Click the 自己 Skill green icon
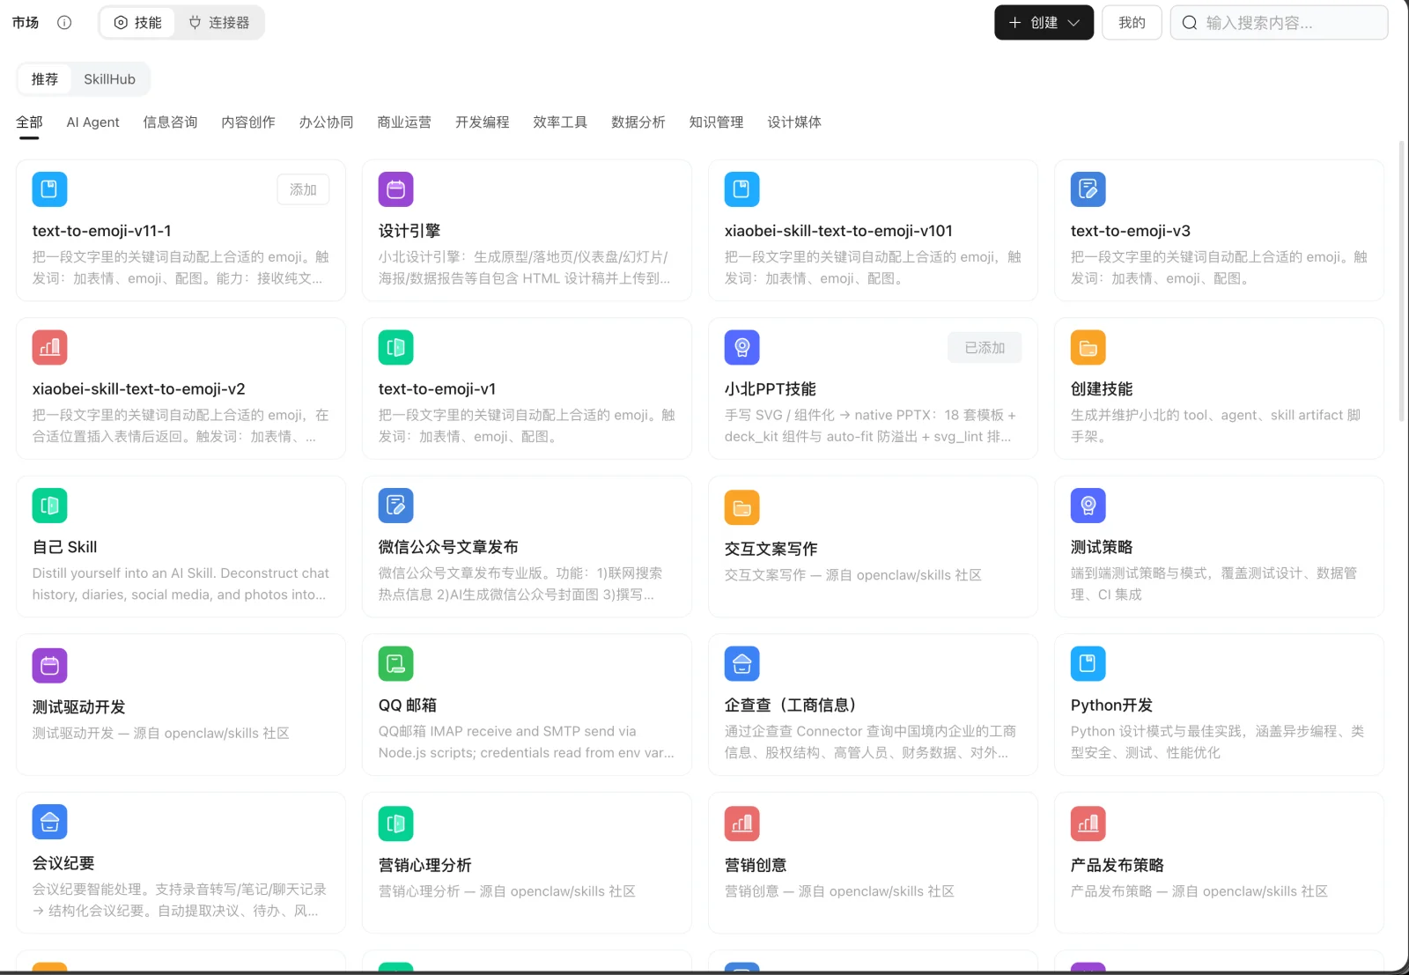This screenshot has width=1409, height=975. (49, 506)
